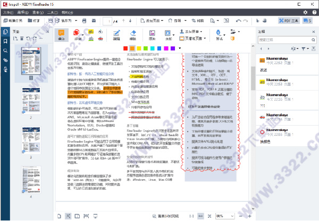
Task: Switch to continuous scrolling view mode
Action: click(68, 216)
